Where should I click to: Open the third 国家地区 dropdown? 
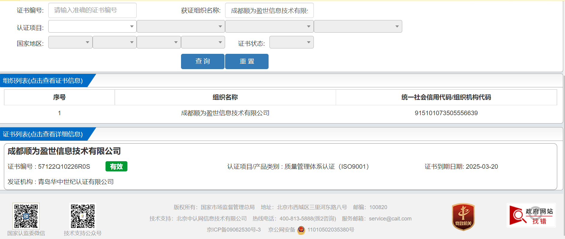[x=159, y=42]
